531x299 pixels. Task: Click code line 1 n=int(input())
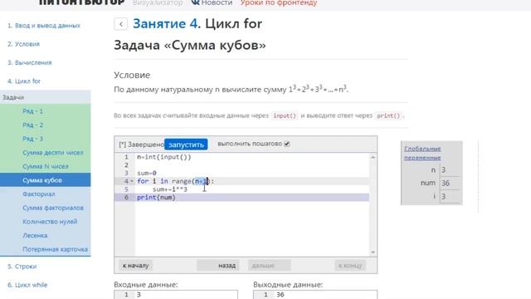(164, 157)
